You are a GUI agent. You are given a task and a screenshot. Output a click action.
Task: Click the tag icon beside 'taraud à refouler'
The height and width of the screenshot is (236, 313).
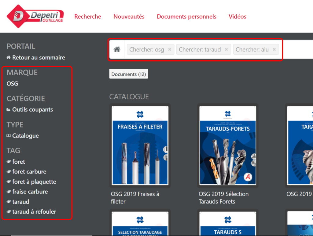click(x=9, y=211)
